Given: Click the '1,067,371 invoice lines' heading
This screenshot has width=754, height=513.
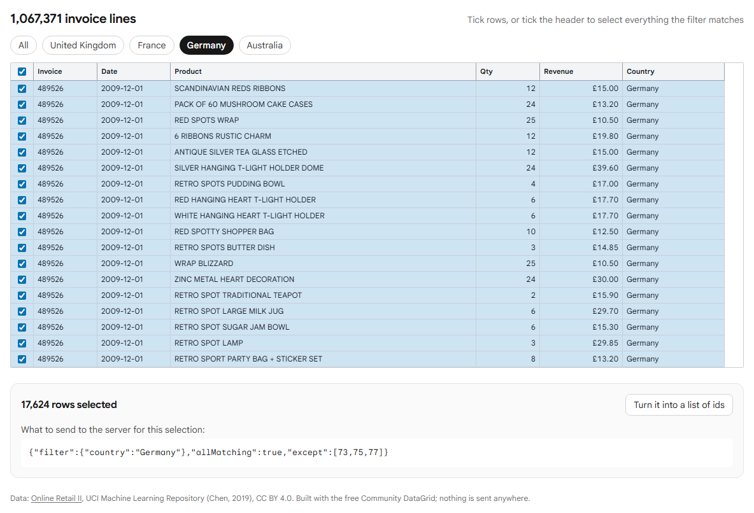Looking at the screenshot, I should [73, 18].
